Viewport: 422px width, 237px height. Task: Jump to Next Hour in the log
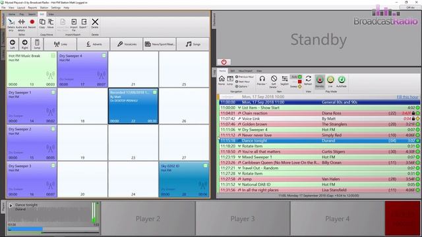[x=243, y=82]
